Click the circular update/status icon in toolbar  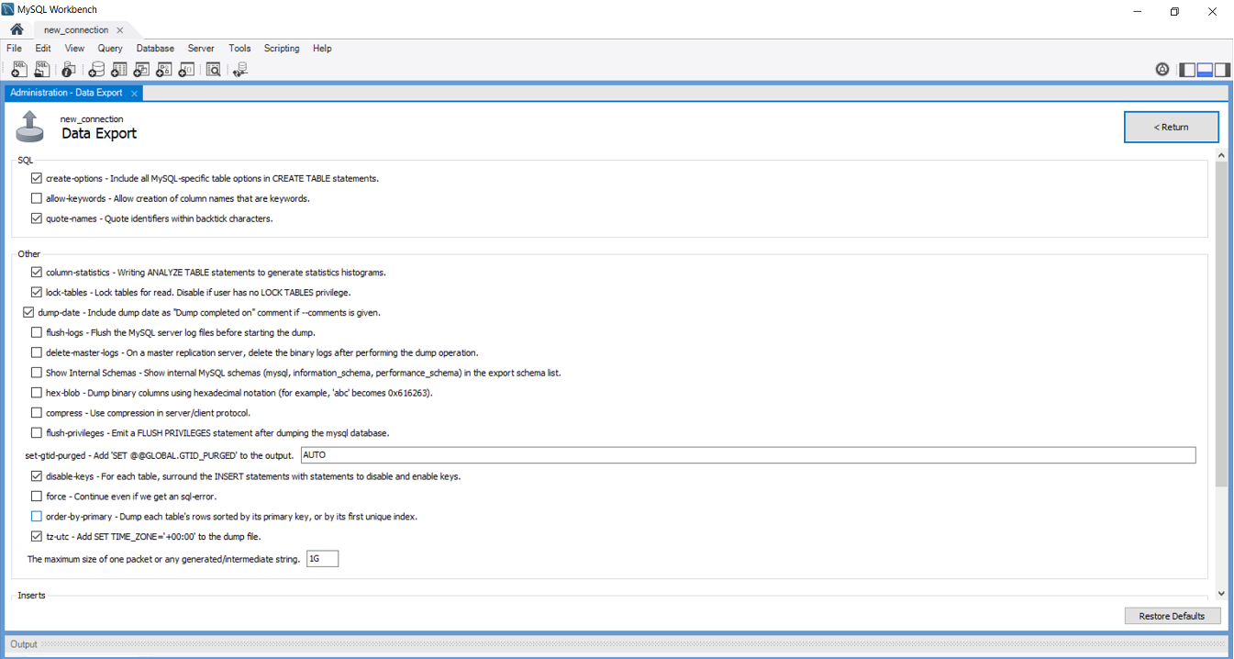(x=1162, y=69)
